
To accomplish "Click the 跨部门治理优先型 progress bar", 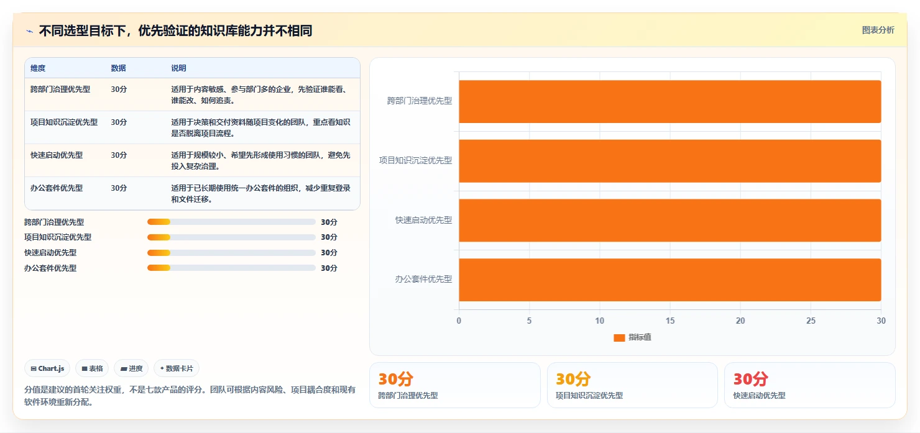I will click(231, 222).
